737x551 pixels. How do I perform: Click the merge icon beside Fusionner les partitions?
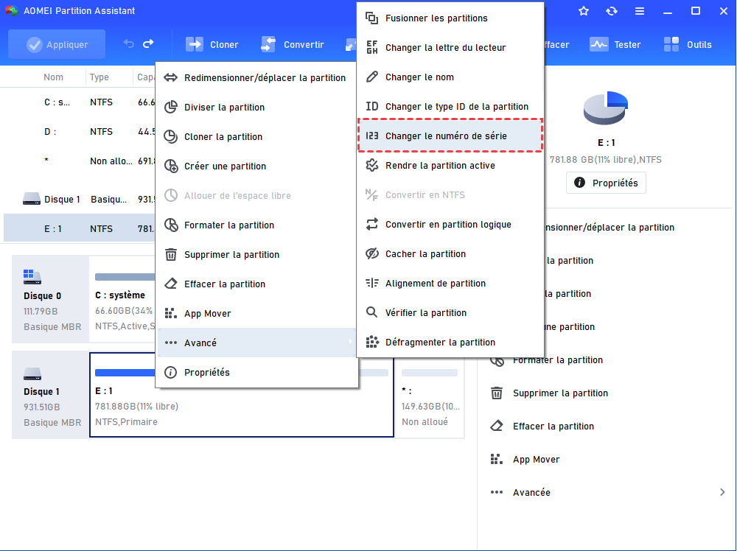pos(371,18)
